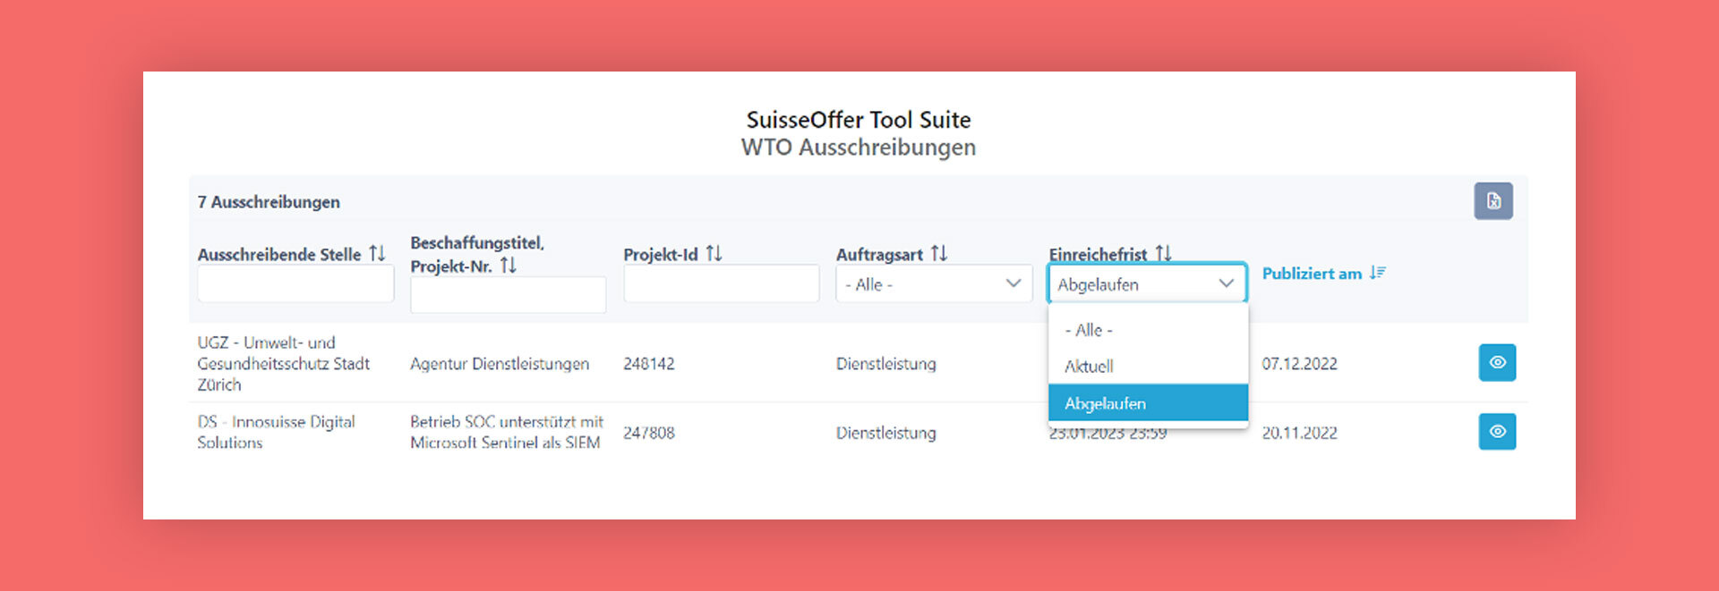
Task: Sort by Beschaffungstitel, Projekt-Nr. arrows
Action: 508,266
